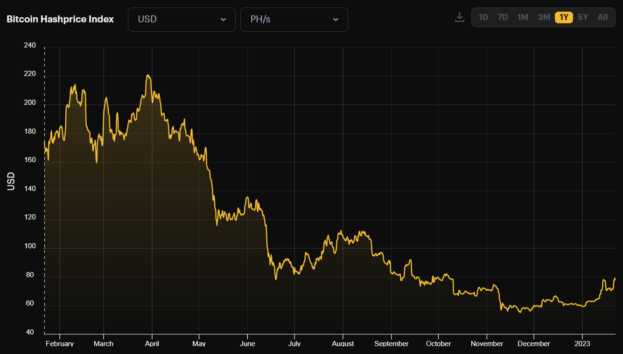
Task: Click the April peak on the chart line
Action: [148, 75]
